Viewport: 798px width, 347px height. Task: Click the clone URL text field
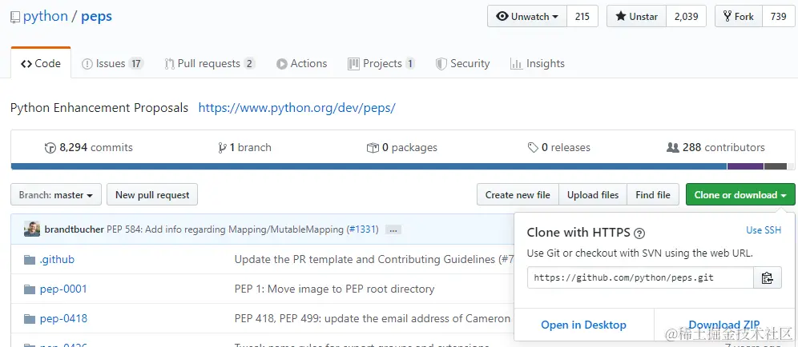point(640,278)
